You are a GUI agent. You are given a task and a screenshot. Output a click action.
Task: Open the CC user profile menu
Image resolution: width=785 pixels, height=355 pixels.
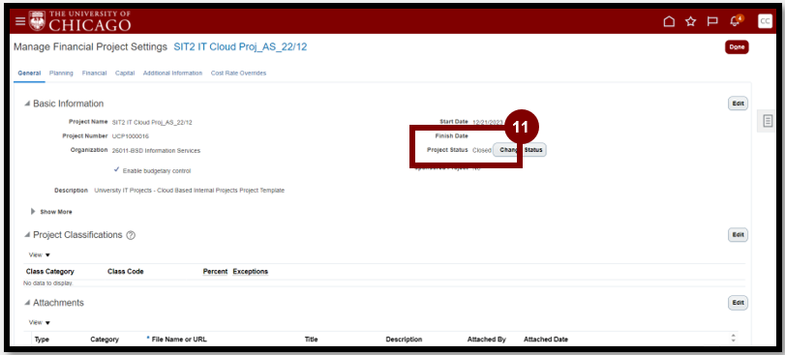click(765, 21)
